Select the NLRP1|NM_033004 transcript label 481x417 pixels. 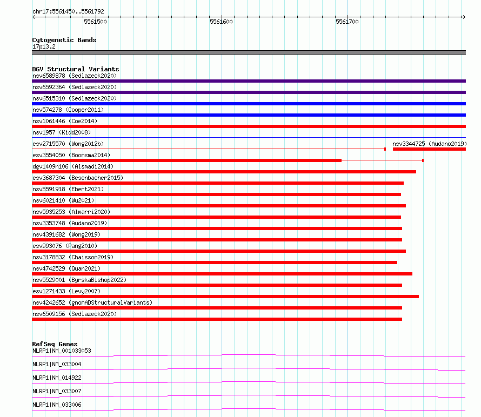point(57,364)
